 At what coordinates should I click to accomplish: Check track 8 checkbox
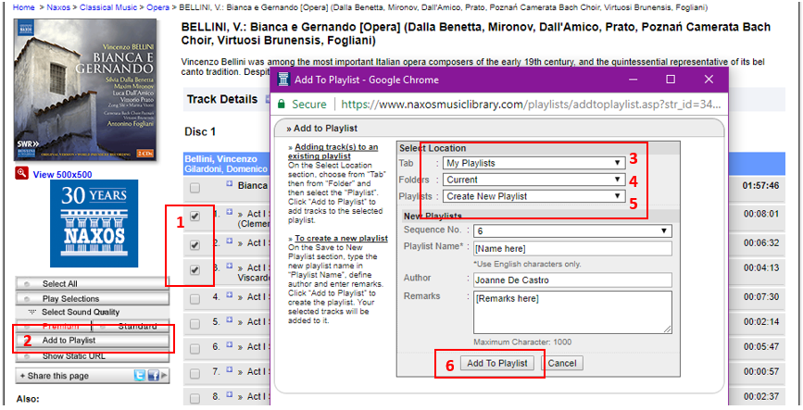(194, 399)
